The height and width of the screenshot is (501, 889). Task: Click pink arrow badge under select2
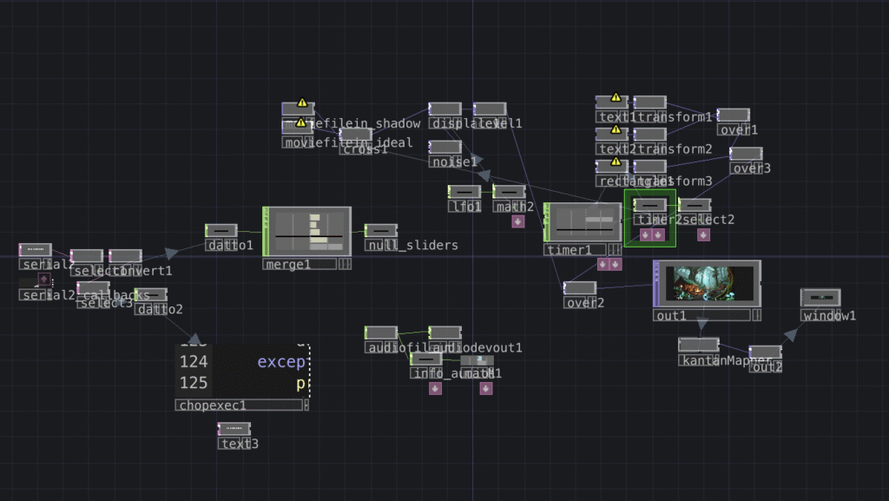point(703,234)
